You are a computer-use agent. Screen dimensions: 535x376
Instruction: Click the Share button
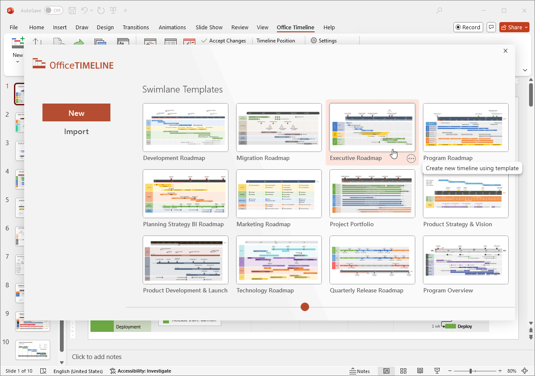tap(515, 27)
